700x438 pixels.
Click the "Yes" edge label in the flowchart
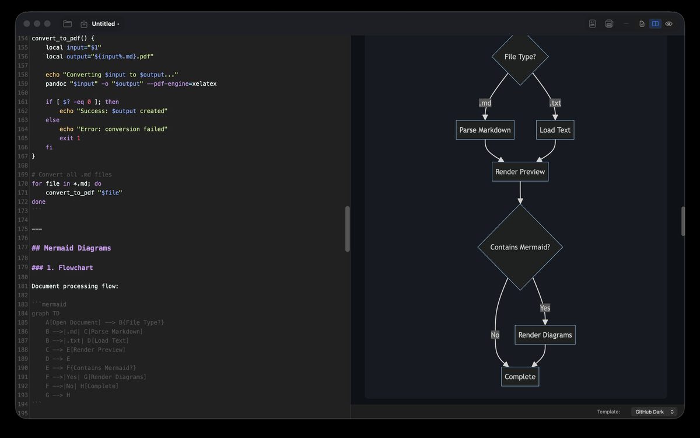pyautogui.click(x=545, y=308)
